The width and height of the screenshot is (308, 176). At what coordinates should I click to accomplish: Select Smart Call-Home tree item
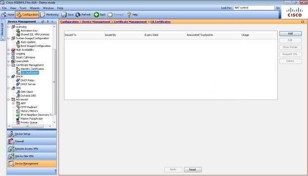pos(25,58)
